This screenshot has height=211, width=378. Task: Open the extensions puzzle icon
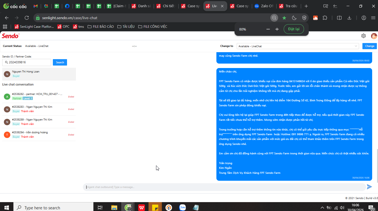tap(325, 18)
